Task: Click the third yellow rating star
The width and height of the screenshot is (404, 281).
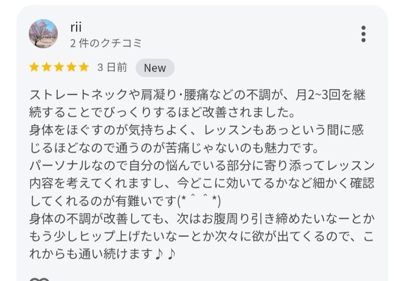Action: [59, 67]
